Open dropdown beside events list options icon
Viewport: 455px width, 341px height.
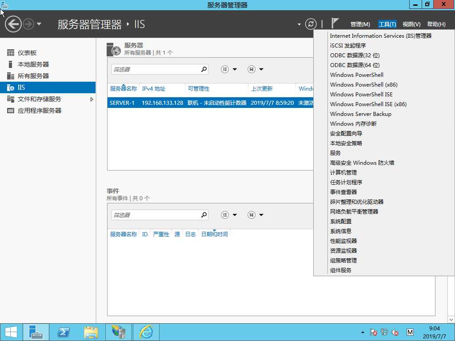(x=235, y=215)
